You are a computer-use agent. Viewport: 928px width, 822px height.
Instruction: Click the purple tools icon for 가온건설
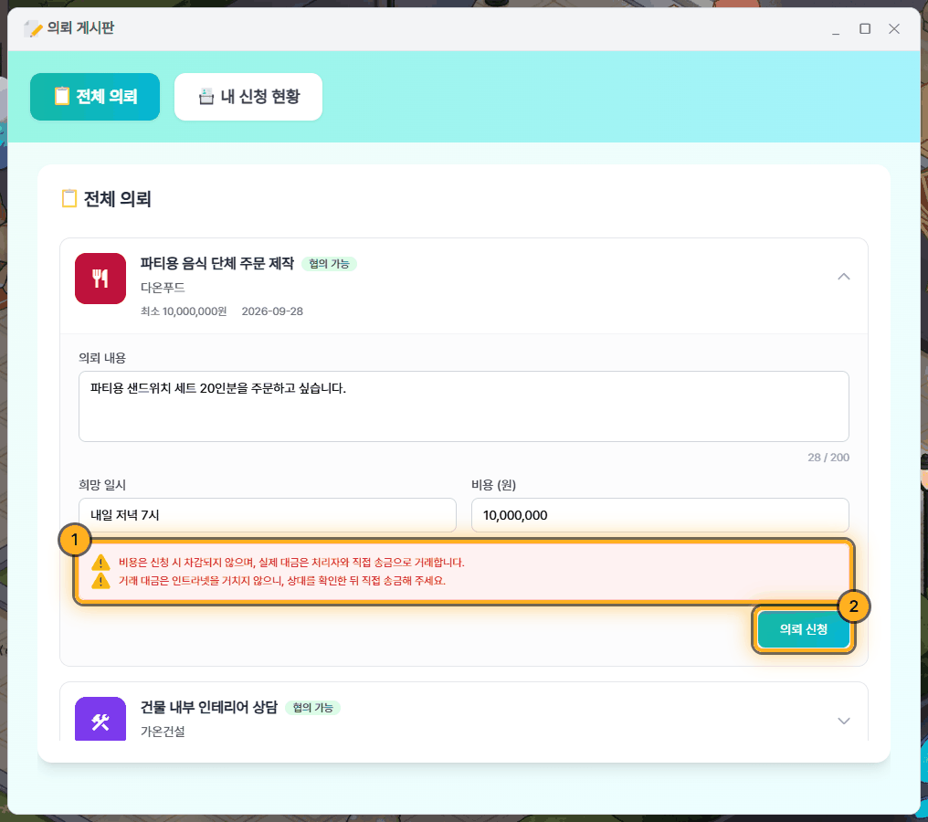point(100,719)
